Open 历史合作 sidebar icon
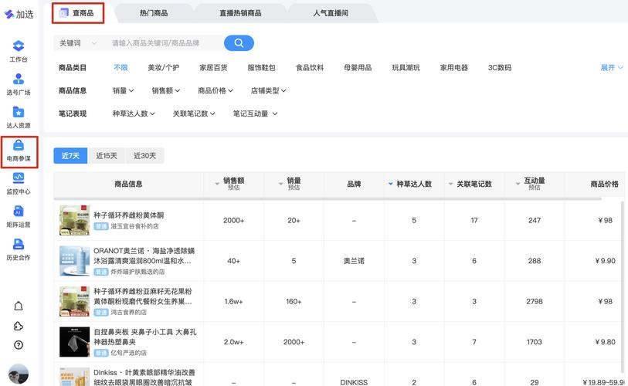Viewport: 628px width, 386px height. pyautogui.click(x=19, y=249)
